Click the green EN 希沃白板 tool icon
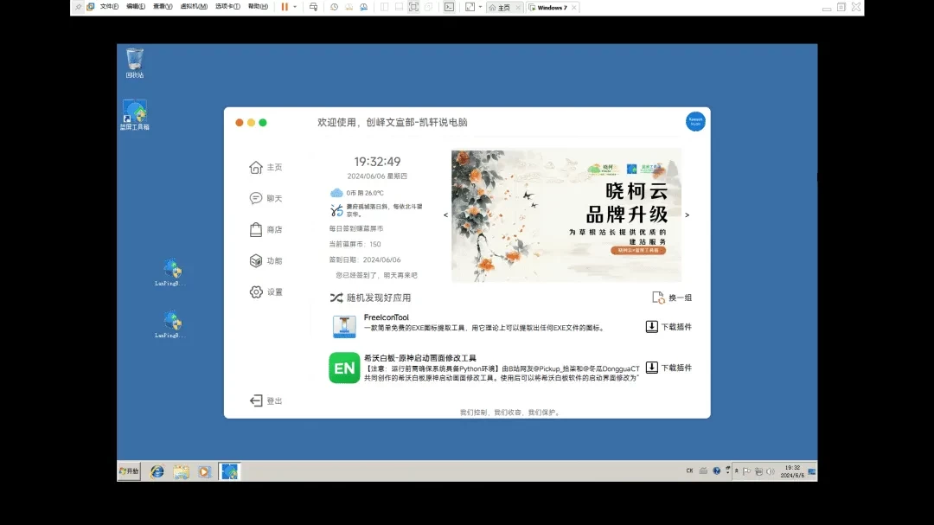This screenshot has height=525, width=934. point(344,368)
